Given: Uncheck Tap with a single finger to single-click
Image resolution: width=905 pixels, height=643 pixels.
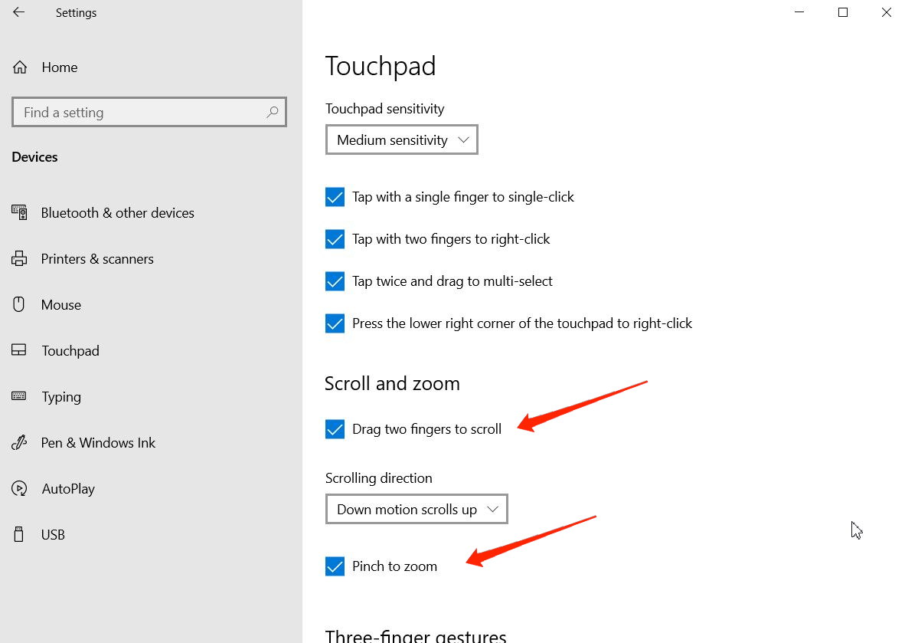Looking at the screenshot, I should click(x=335, y=197).
